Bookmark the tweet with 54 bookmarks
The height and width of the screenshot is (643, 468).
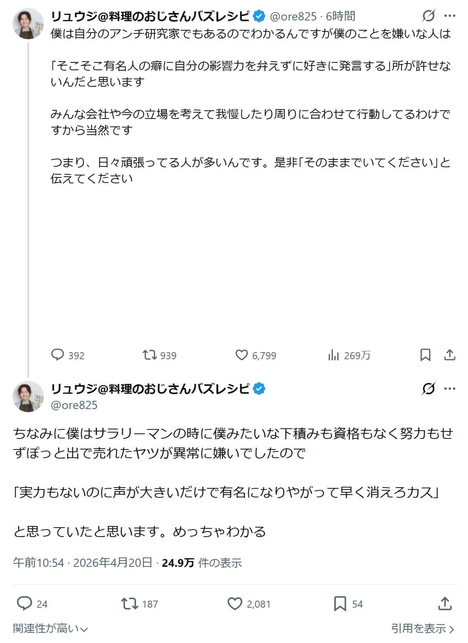340,603
